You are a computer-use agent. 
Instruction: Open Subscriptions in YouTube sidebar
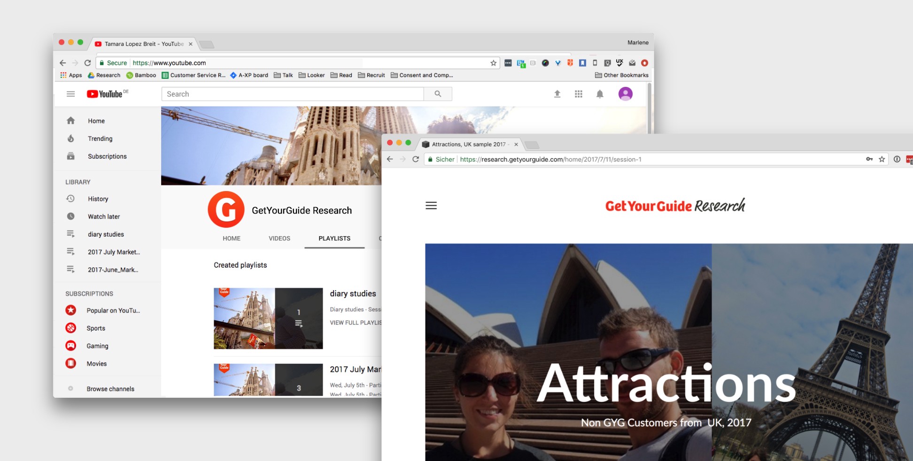(107, 156)
